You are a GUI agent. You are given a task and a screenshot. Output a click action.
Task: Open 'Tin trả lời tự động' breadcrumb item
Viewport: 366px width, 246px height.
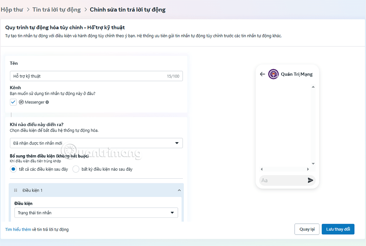57,9
